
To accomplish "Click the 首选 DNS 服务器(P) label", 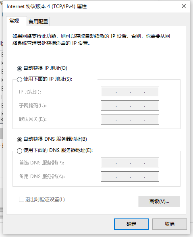I will click(x=42, y=163).
